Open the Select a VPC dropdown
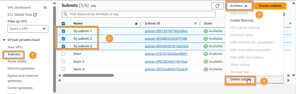Image resolution: width=296 pixels, height=94 pixels. pos(28,29)
